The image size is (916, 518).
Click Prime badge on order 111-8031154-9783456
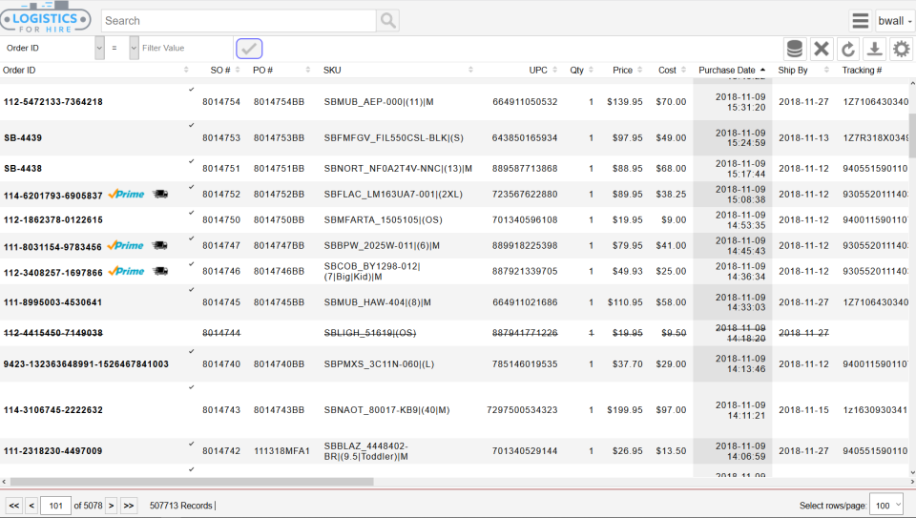click(x=126, y=245)
